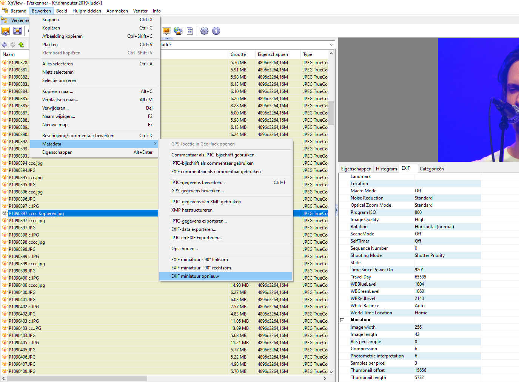Click the file list vertical scrollbar thumb

tap(331, 113)
